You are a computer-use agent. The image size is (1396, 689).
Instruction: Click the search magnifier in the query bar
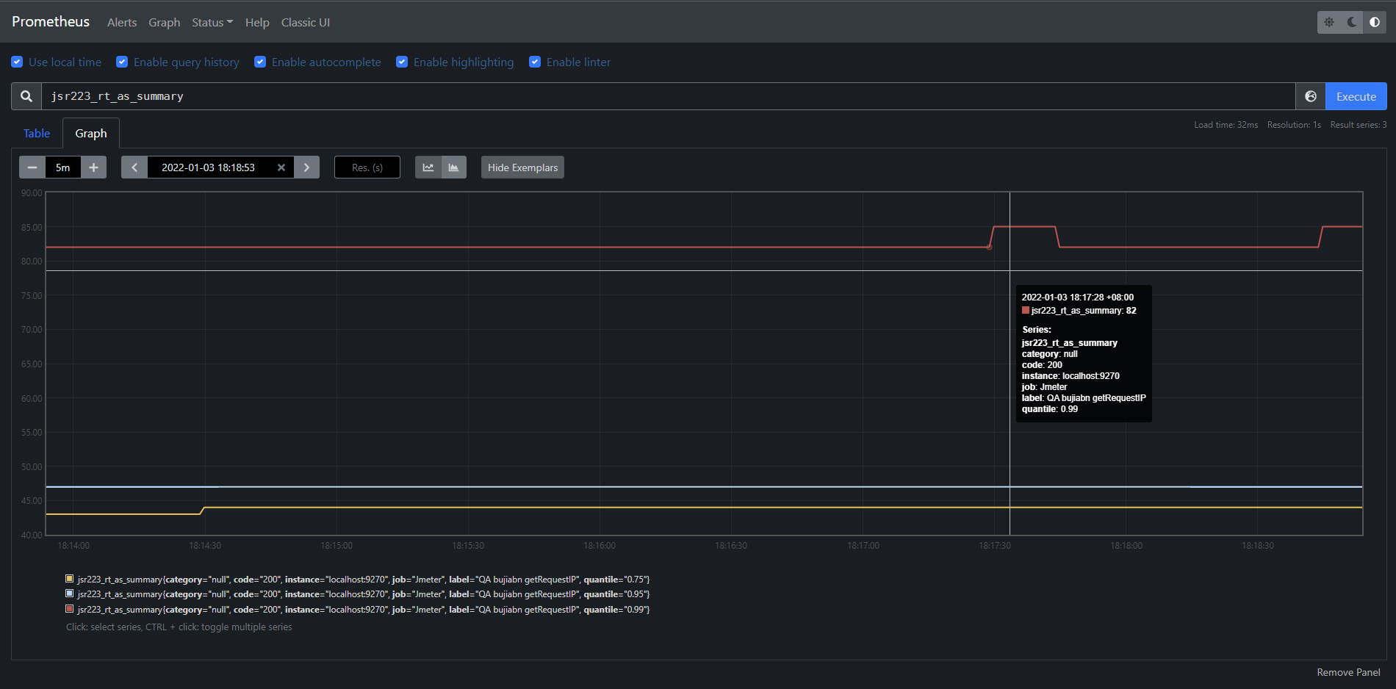26,95
